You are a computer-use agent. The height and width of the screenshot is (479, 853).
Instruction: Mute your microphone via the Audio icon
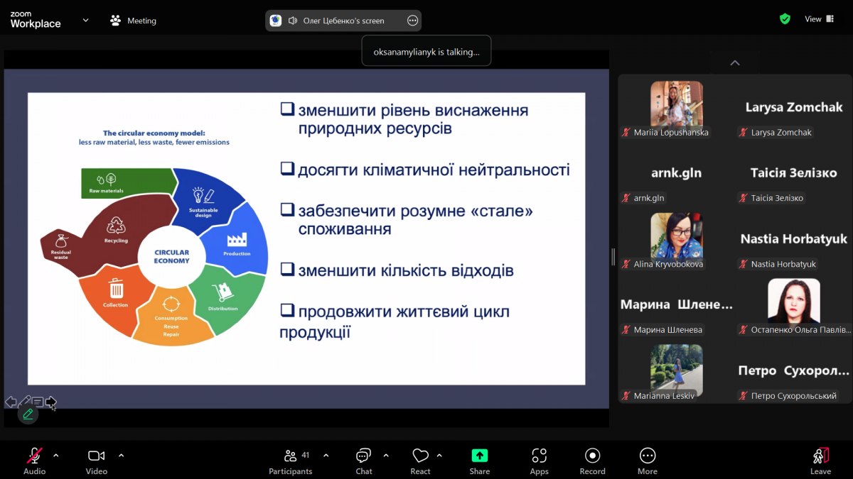click(x=33, y=455)
